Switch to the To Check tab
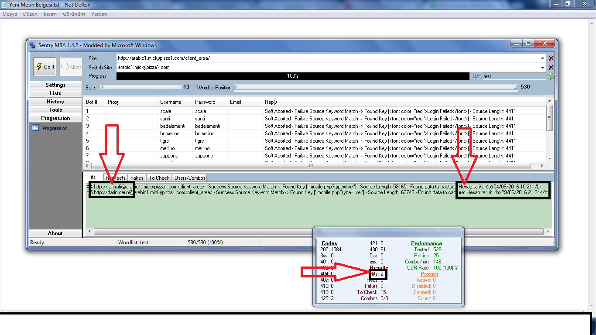 pos(159,178)
